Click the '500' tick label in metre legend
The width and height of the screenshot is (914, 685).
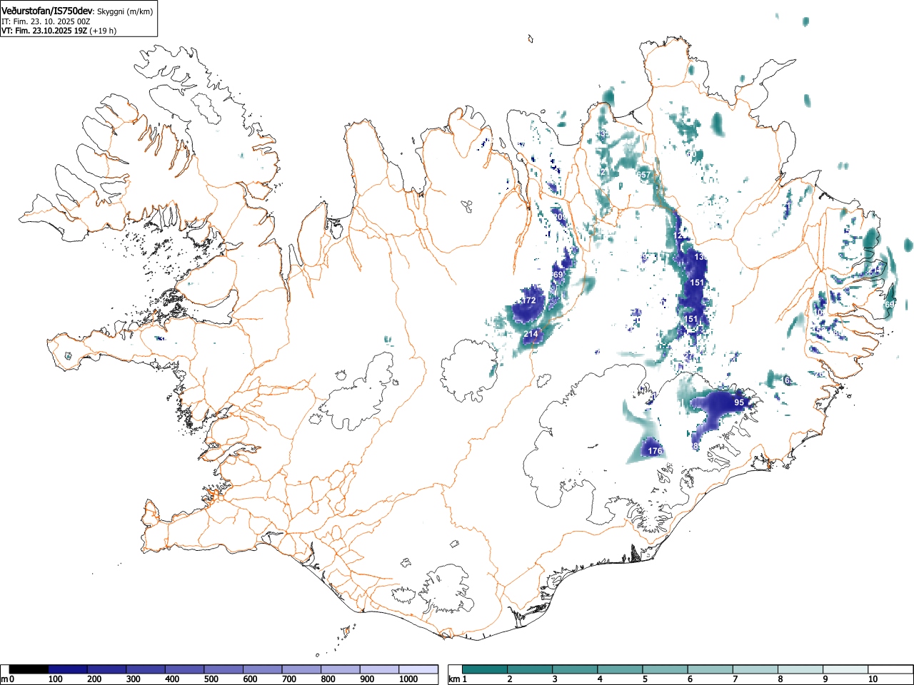(211, 679)
